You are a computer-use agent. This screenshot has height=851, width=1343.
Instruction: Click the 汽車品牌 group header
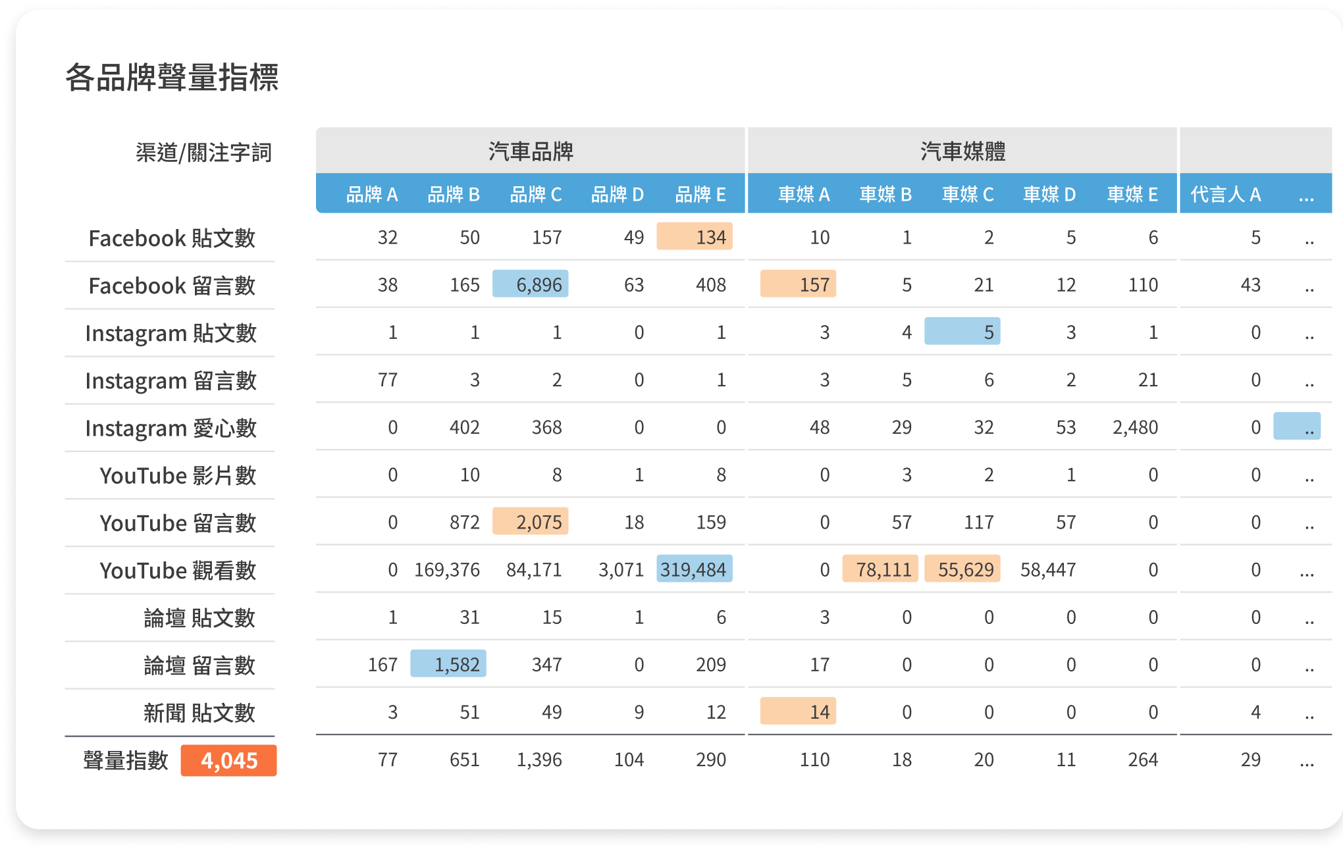point(531,151)
